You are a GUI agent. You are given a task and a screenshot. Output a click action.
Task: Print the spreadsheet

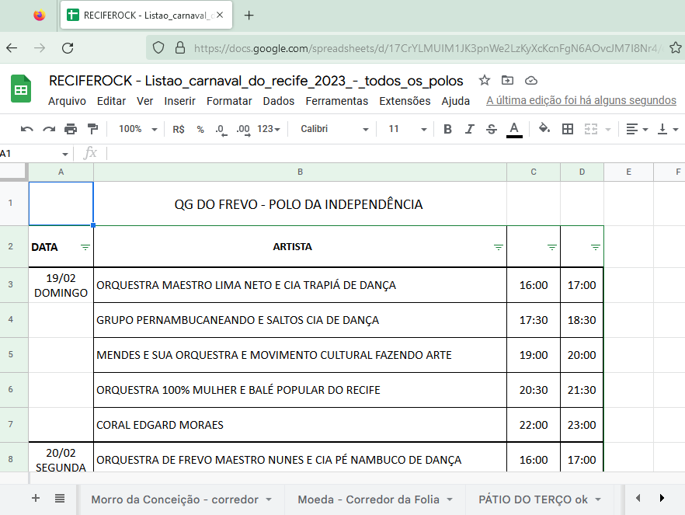click(x=71, y=129)
